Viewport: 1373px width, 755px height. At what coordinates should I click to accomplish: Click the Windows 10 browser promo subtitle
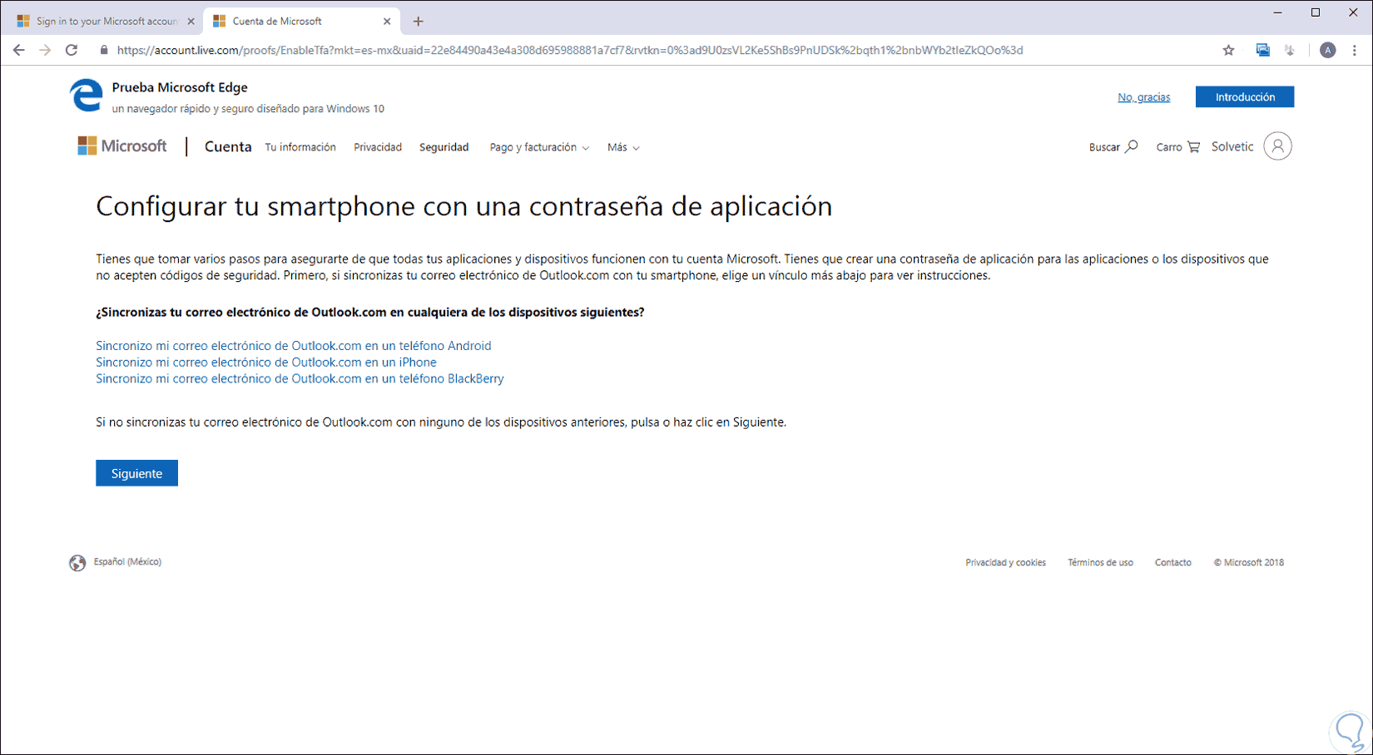point(248,109)
